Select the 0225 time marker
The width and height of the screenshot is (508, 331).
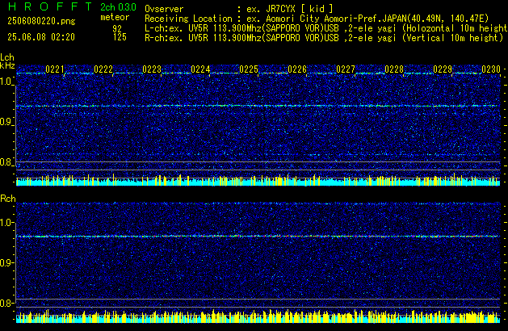click(249, 69)
